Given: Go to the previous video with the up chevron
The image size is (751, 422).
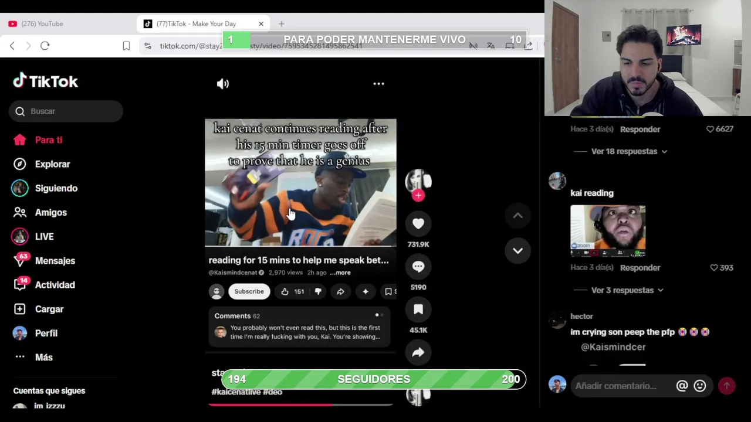Looking at the screenshot, I should point(517,216).
